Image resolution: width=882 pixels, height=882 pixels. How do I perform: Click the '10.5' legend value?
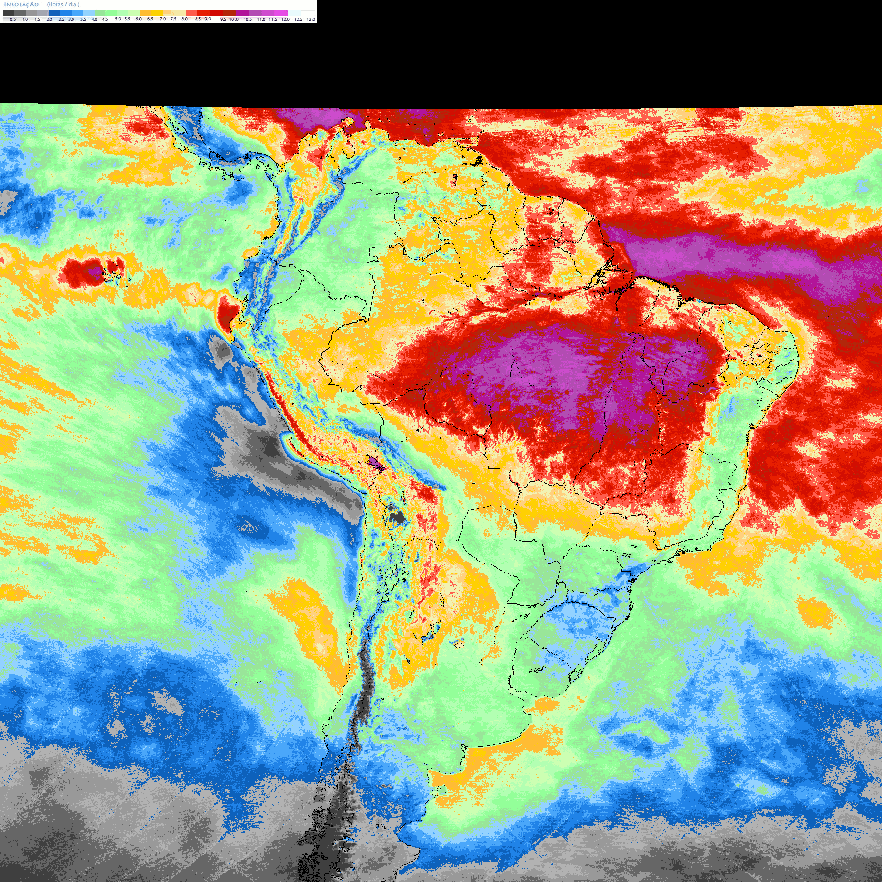click(248, 19)
